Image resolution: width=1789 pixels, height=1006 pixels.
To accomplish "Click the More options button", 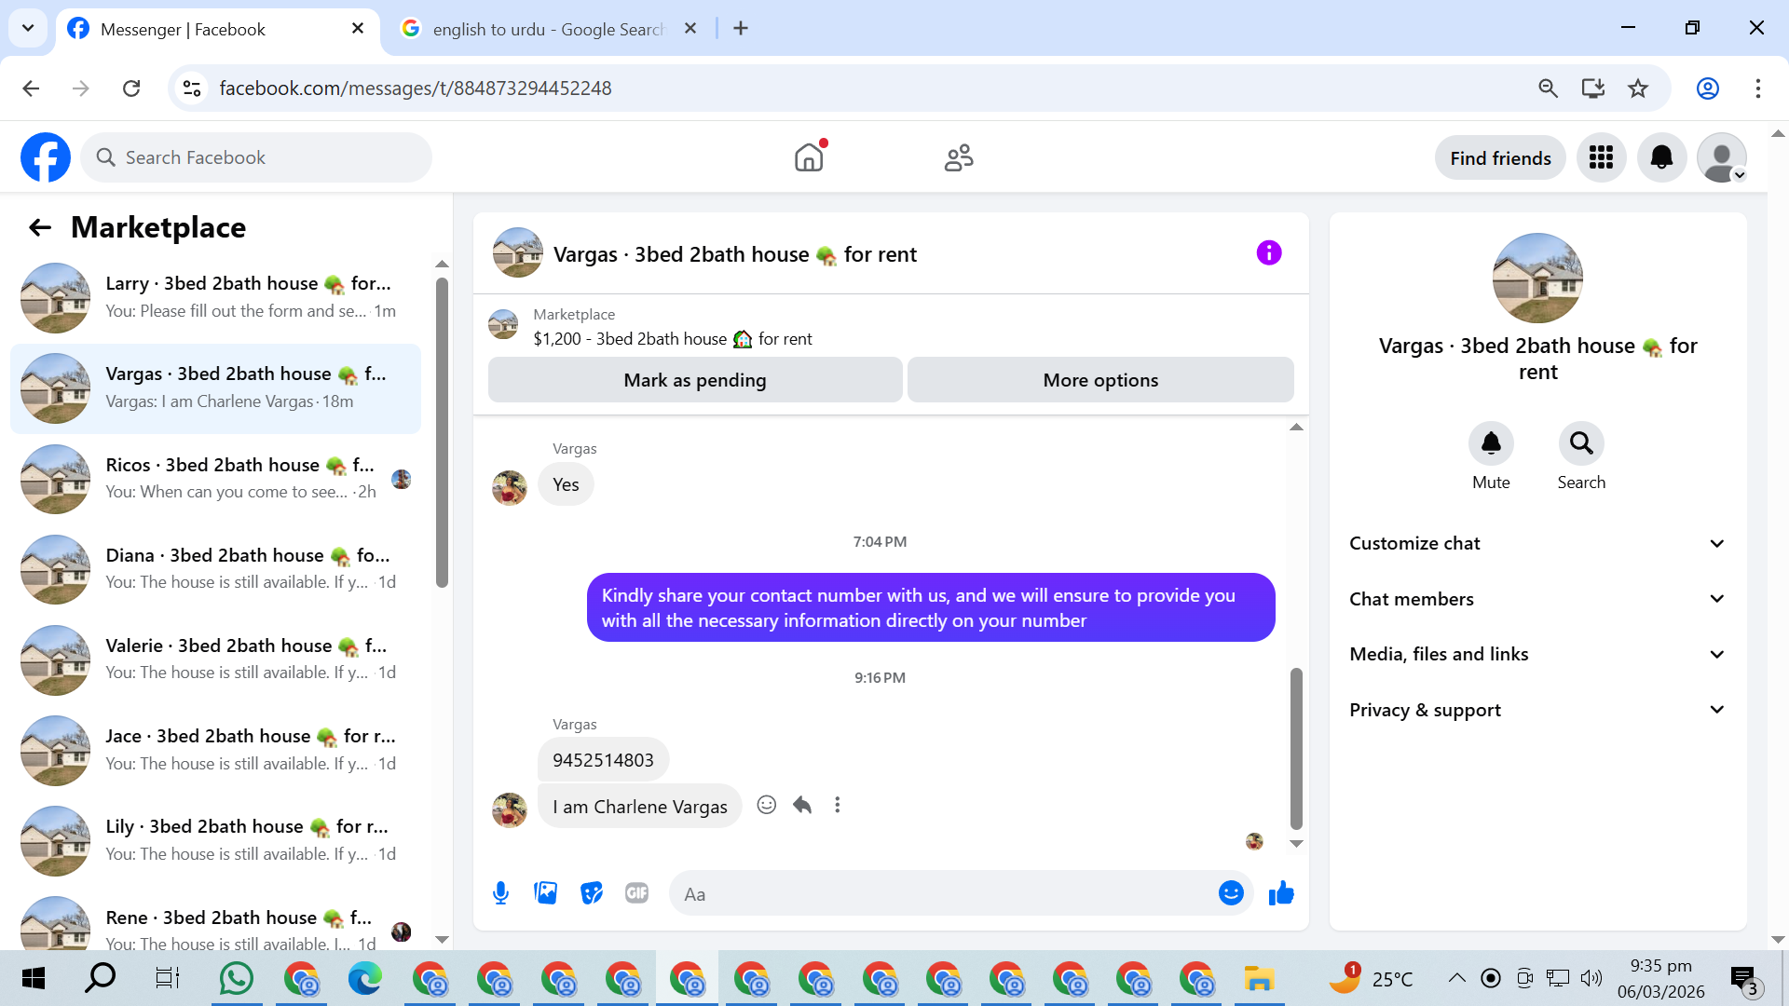I will (1100, 380).
